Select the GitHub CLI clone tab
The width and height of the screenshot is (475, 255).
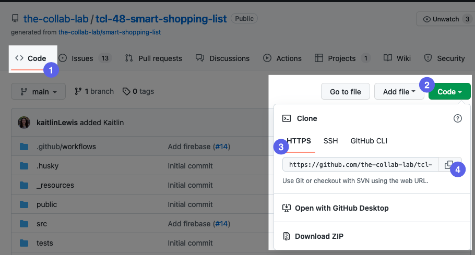pos(369,141)
